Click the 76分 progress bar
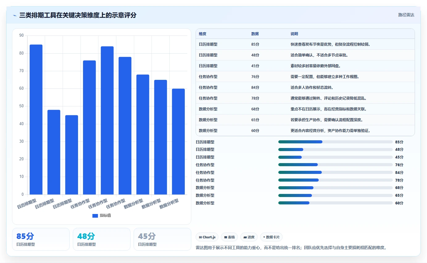This screenshot has width=427, height=263. 335,165
